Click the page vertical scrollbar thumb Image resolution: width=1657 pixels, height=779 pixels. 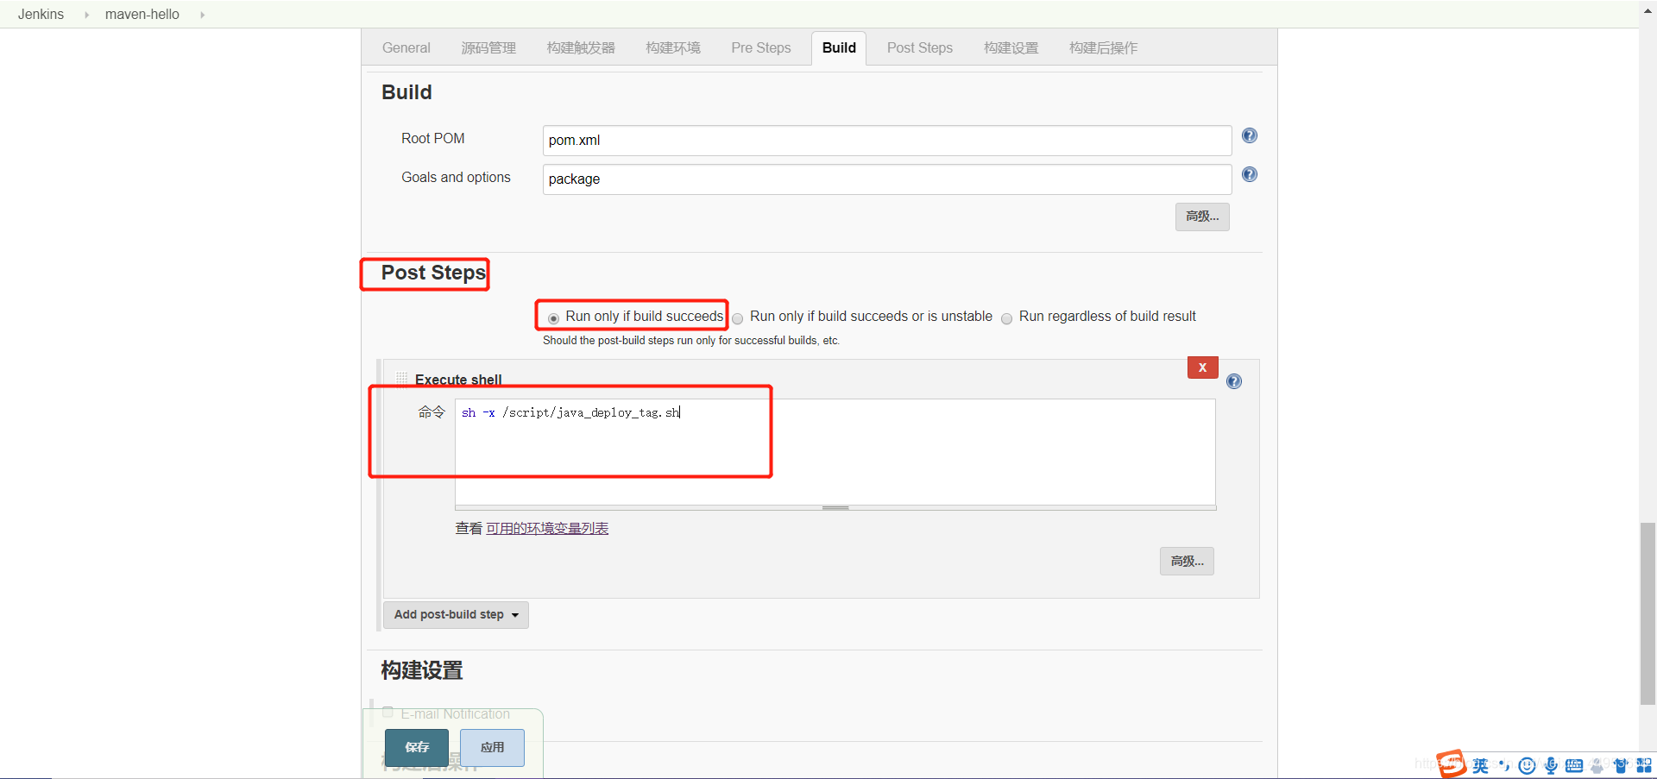(1648, 613)
